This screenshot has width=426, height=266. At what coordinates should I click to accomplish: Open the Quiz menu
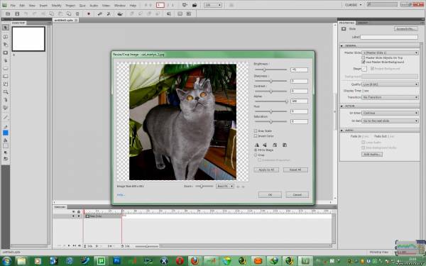coord(82,6)
